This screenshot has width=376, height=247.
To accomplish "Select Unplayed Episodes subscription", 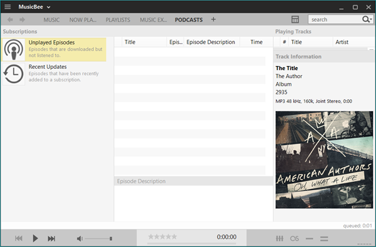I will pos(54,49).
